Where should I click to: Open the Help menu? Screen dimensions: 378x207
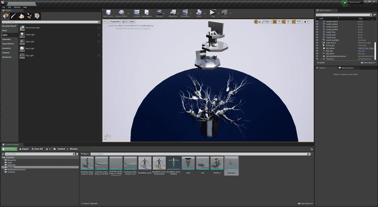coord(25,7)
